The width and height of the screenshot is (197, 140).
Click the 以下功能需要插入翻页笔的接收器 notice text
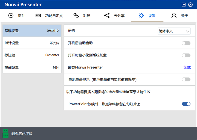click(x=108, y=92)
